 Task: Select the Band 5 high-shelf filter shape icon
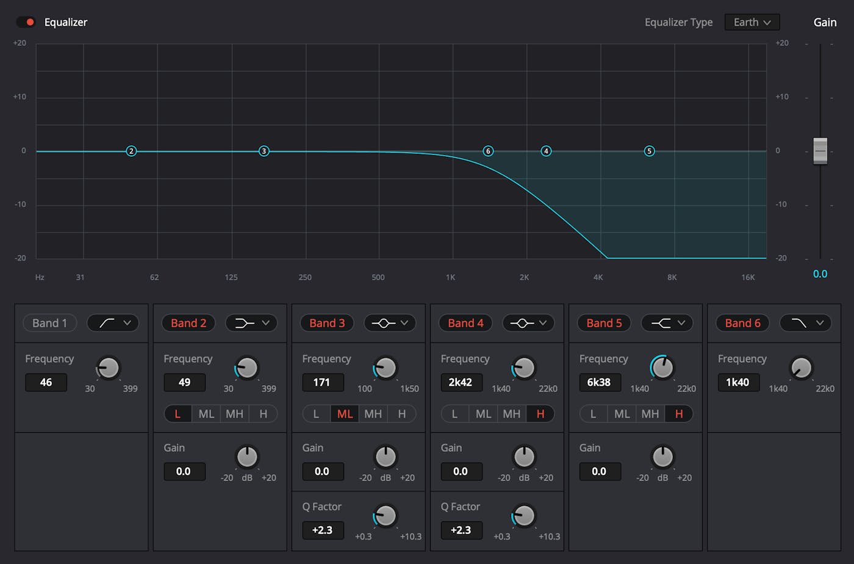coord(662,323)
